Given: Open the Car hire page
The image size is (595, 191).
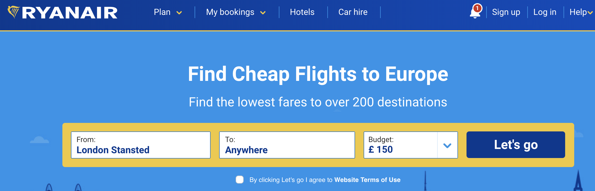Looking at the screenshot, I should click(x=353, y=12).
